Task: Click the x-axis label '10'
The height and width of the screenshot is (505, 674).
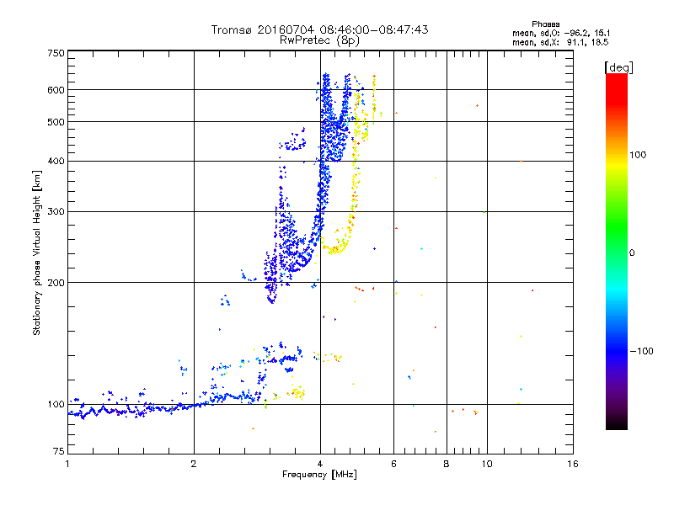Action: pyautogui.click(x=487, y=464)
